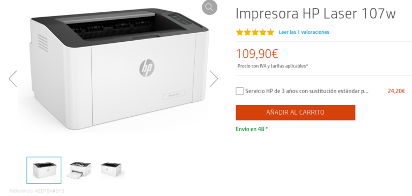
Task: Click the first yellow rating star
Action: [240, 32]
